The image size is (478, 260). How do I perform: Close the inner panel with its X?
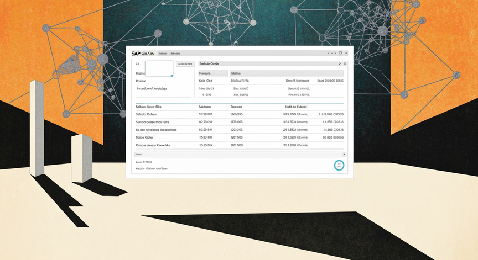click(x=345, y=63)
